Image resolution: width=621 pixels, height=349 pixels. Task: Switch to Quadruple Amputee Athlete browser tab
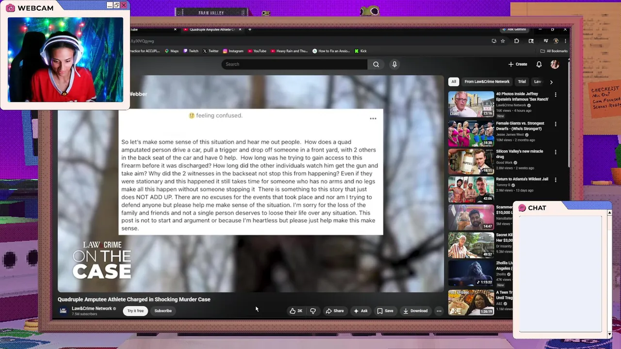(x=212, y=30)
